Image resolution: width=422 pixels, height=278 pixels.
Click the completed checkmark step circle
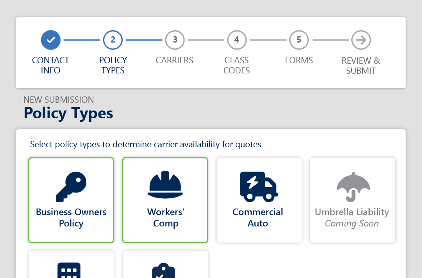[x=51, y=40]
